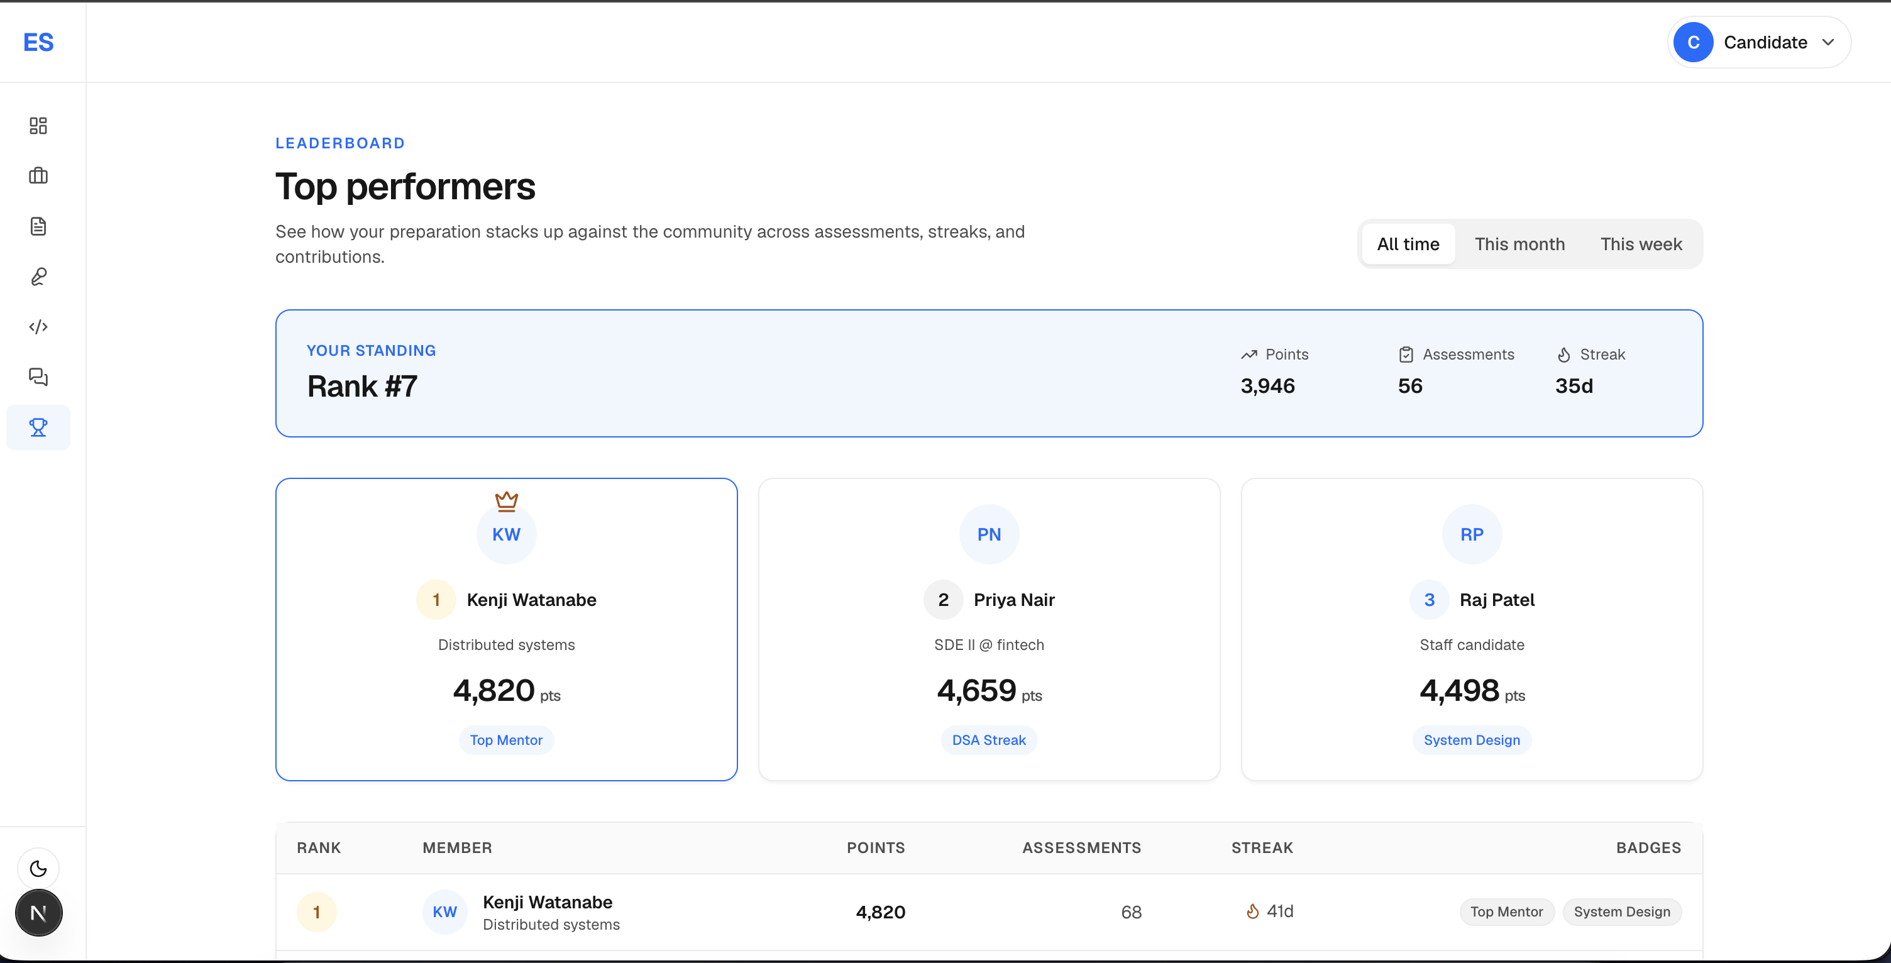Click the 4,498 pts score on Raj's card
The width and height of the screenshot is (1891, 963).
coord(1472,691)
